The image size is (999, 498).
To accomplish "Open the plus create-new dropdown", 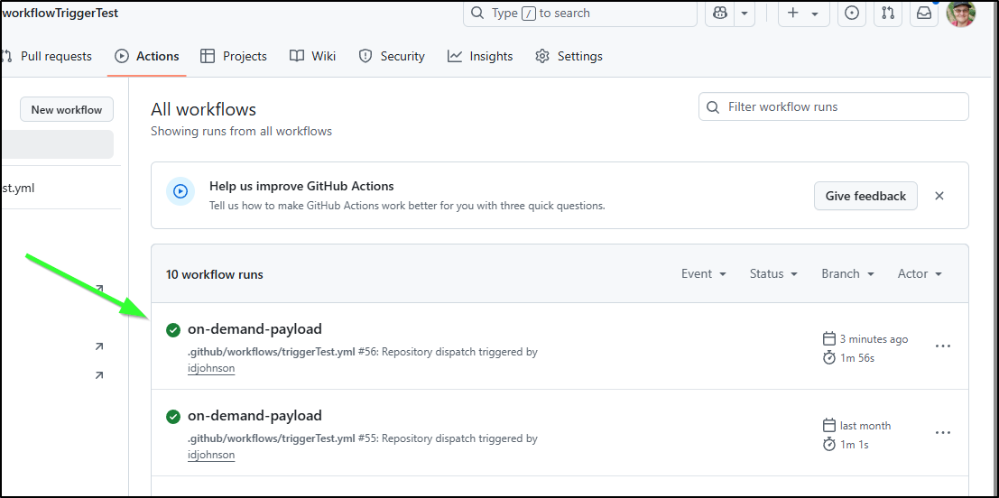I will click(803, 13).
